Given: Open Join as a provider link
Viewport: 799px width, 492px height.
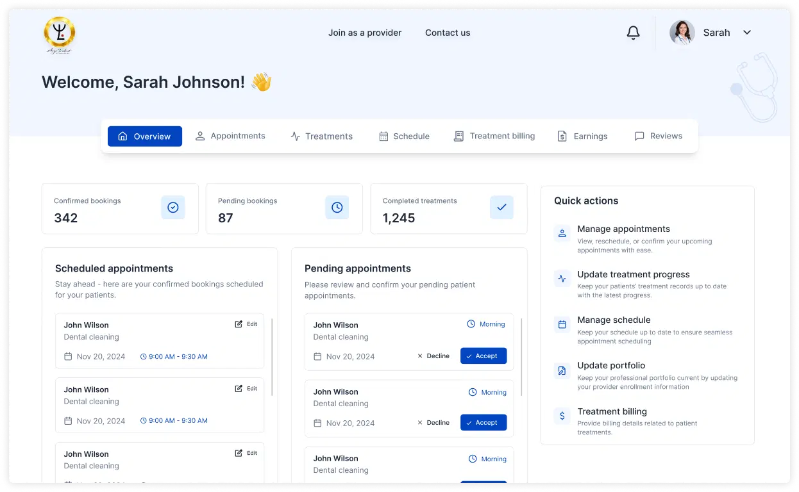Looking at the screenshot, I should (365, 33).
